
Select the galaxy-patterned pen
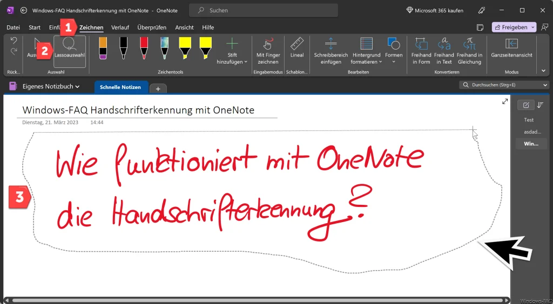pyautogui.click(x=164, y=48)
